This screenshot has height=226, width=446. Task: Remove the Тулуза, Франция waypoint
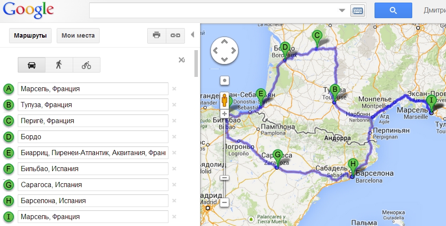pos(174,105)
